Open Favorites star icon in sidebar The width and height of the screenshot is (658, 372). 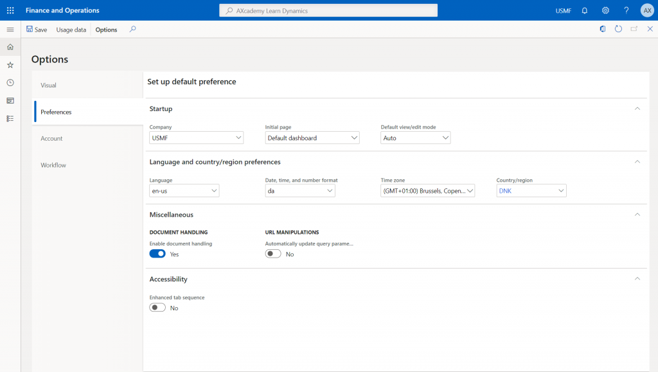(x=10, y=65)
